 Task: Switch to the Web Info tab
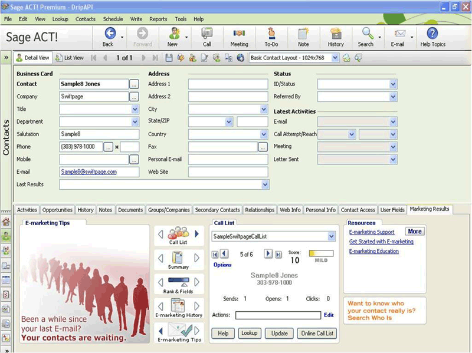point(290,210)
